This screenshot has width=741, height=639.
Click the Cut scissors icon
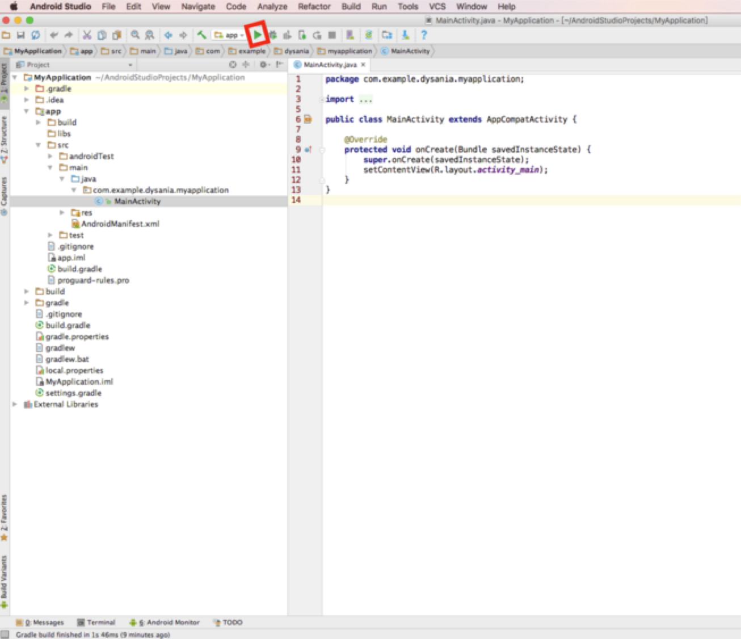[x=87, y=35]
